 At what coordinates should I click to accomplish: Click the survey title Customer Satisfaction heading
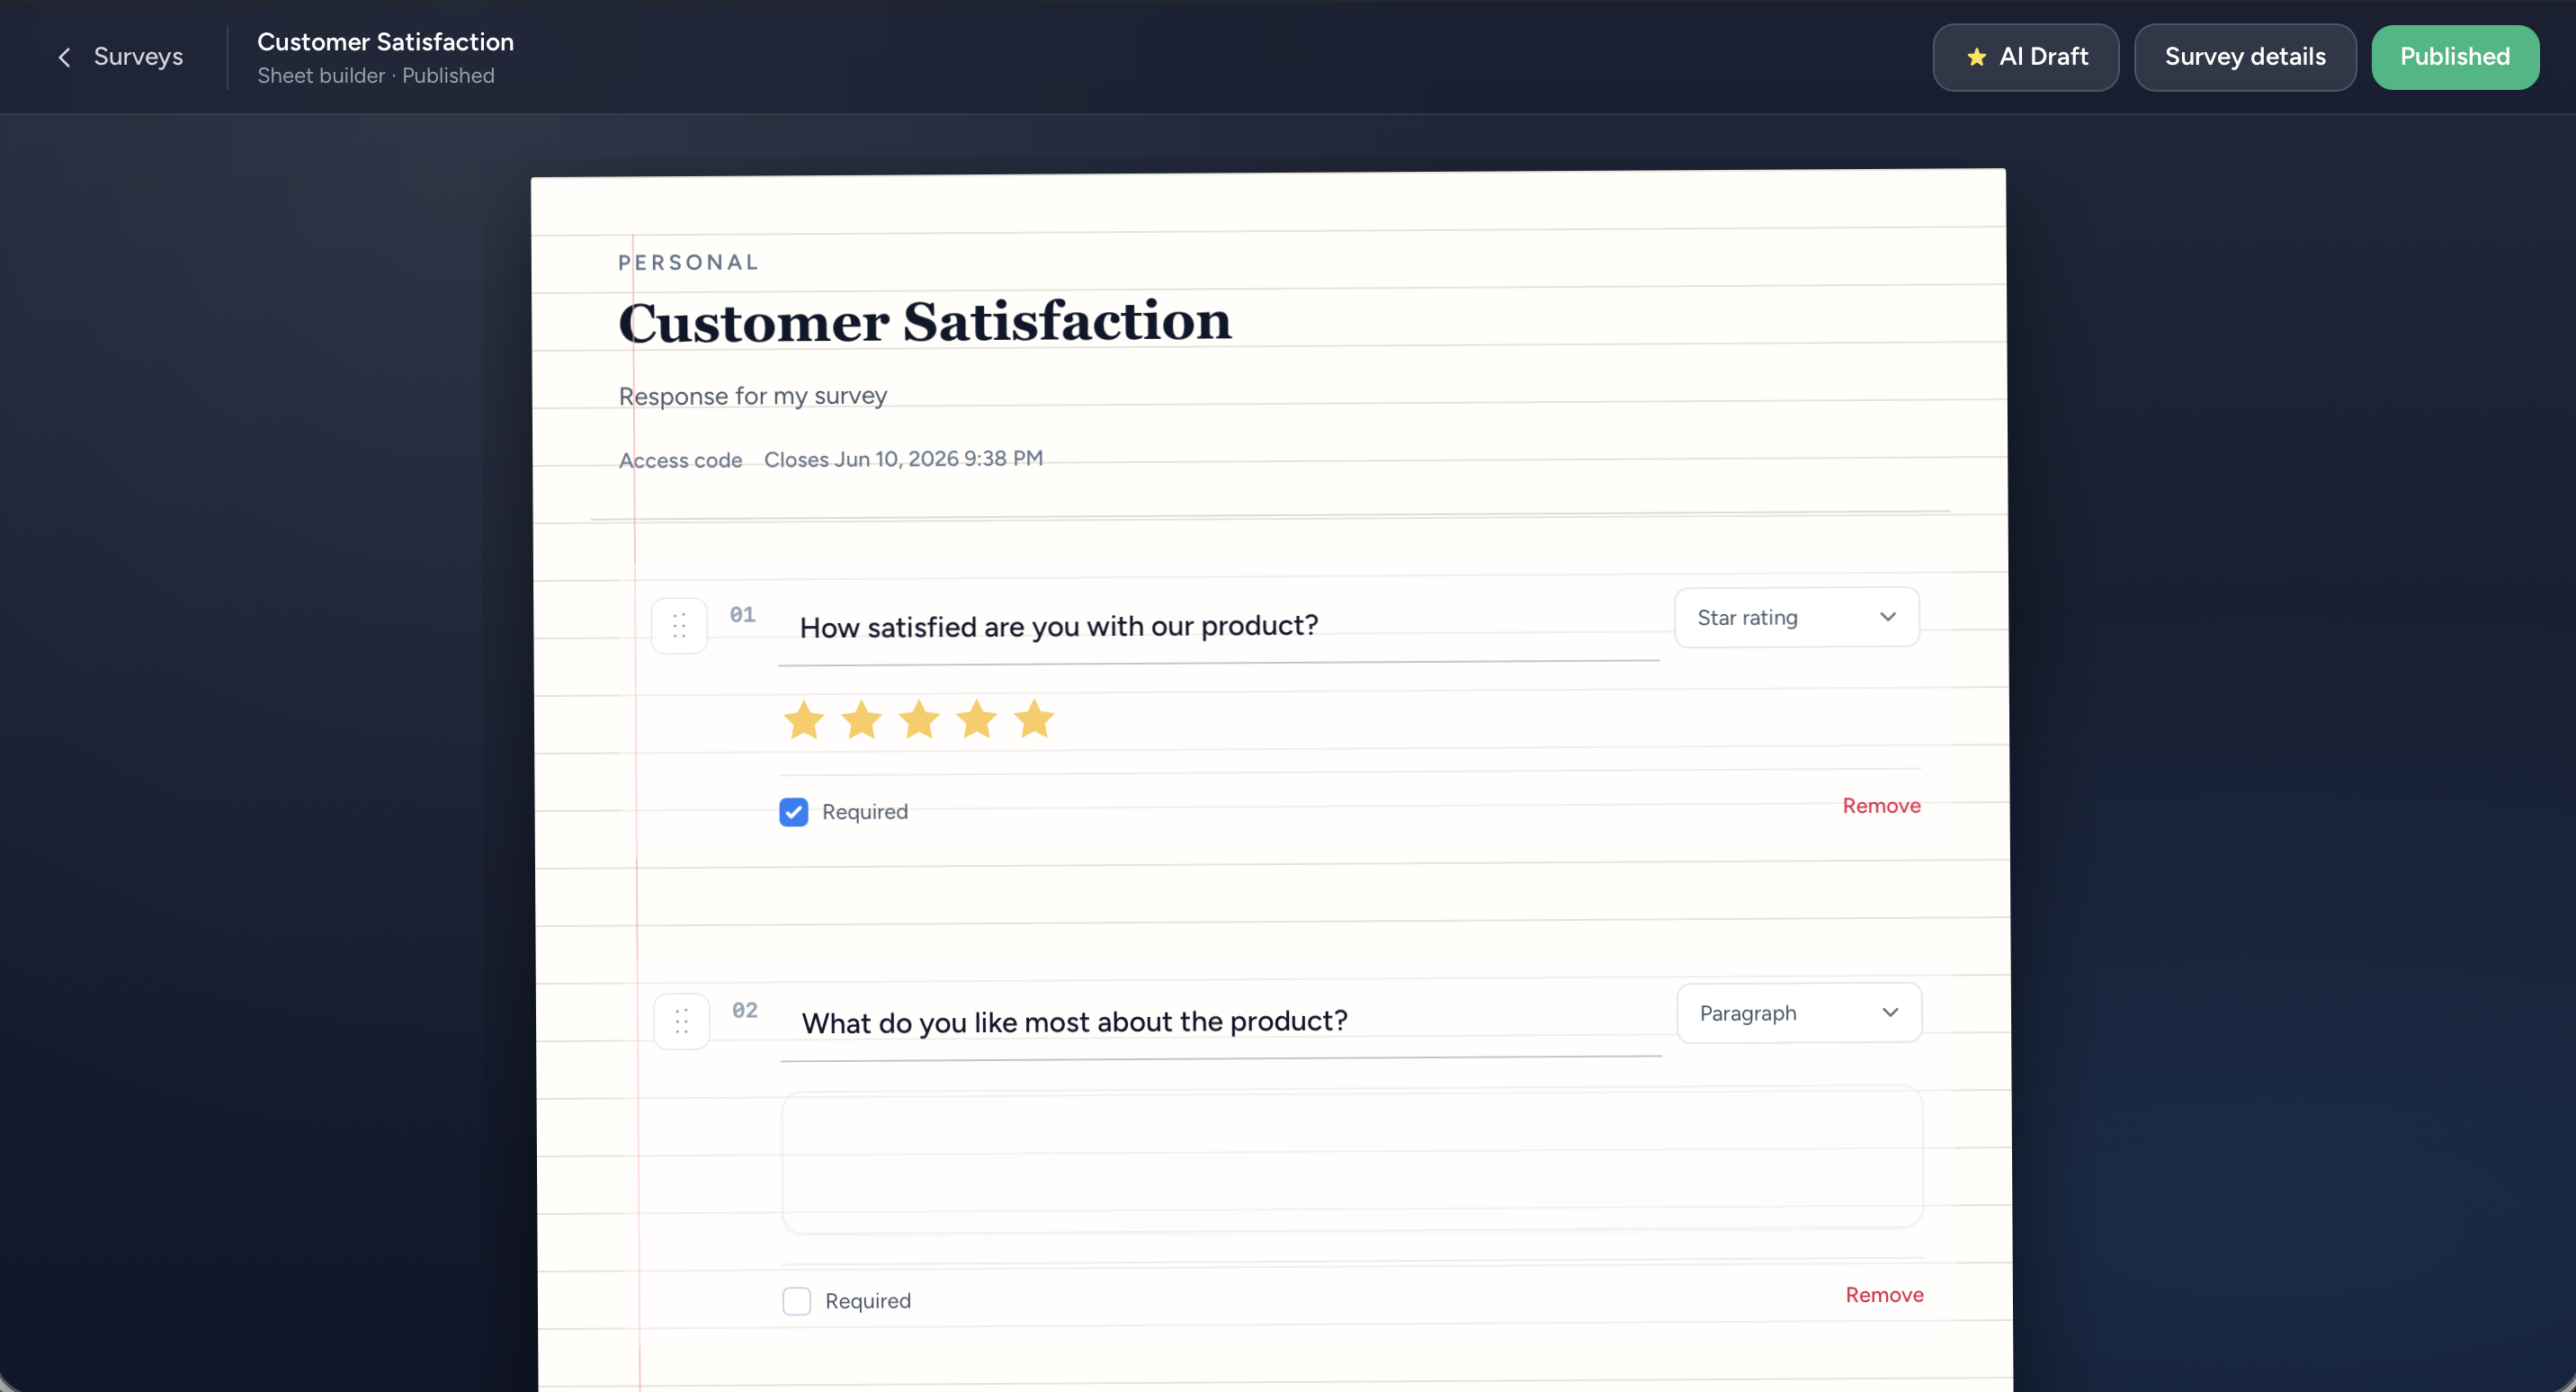925,322
